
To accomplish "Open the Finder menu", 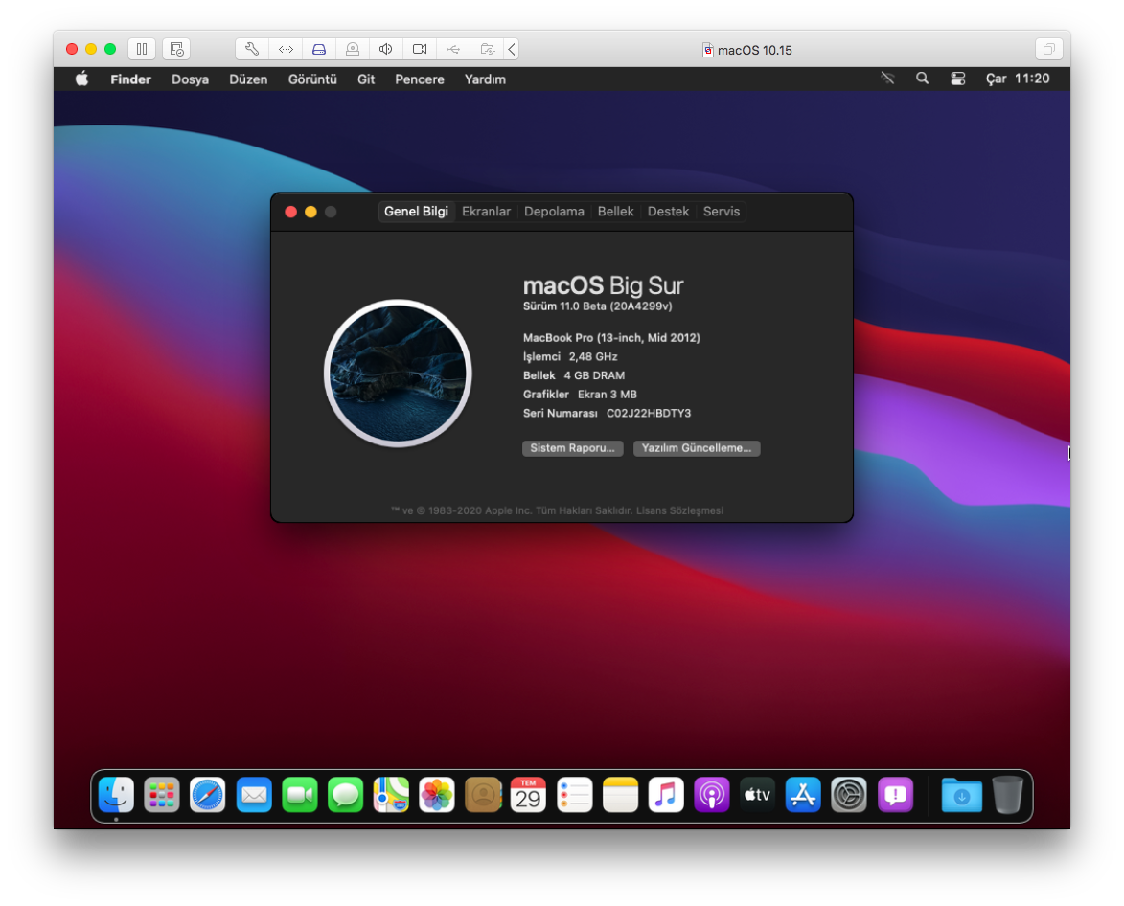I will (x=130, y=79).
